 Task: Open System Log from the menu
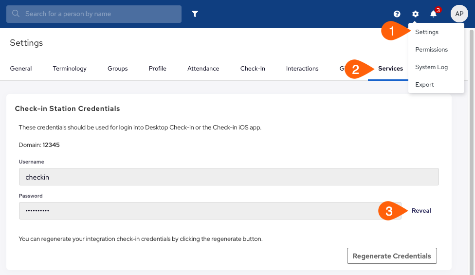431,67
